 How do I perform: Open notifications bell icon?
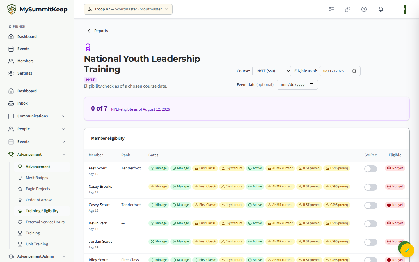click(x=381, y=9)
